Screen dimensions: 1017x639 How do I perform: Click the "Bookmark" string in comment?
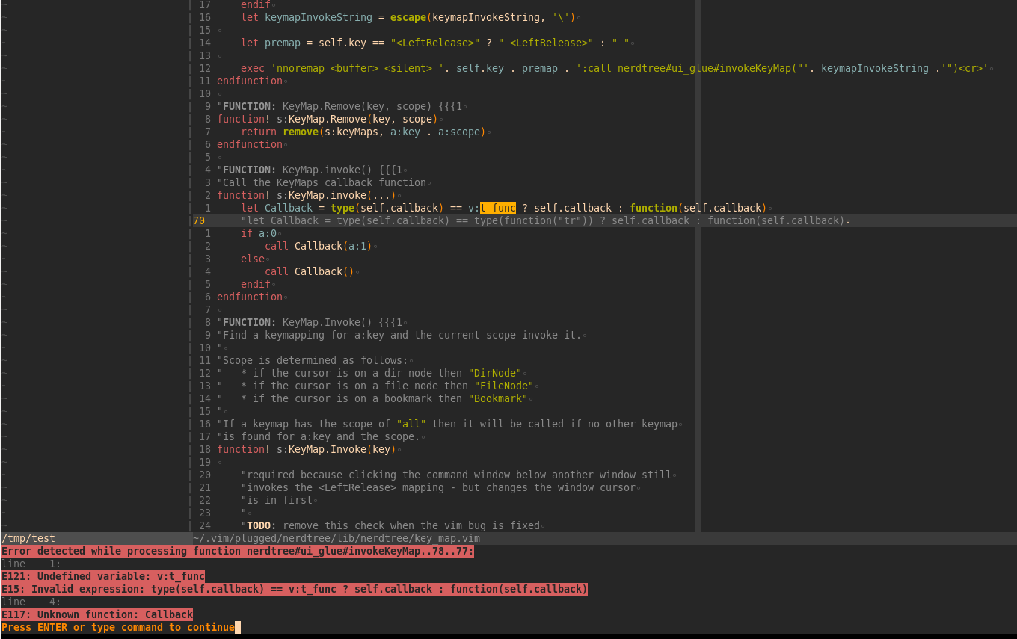pyautogui.click(x=498, y=398)
